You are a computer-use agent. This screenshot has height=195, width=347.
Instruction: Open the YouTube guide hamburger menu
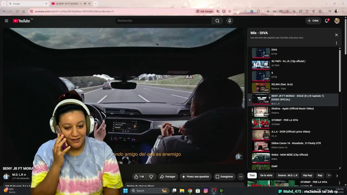pos(7,21)
